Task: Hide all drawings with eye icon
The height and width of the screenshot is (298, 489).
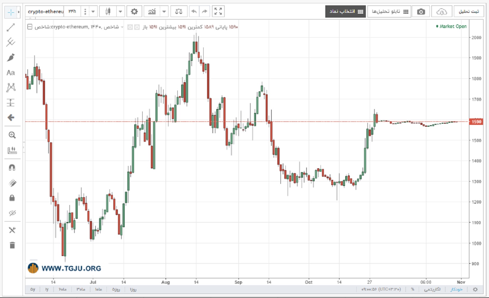Action: point(12,213)
